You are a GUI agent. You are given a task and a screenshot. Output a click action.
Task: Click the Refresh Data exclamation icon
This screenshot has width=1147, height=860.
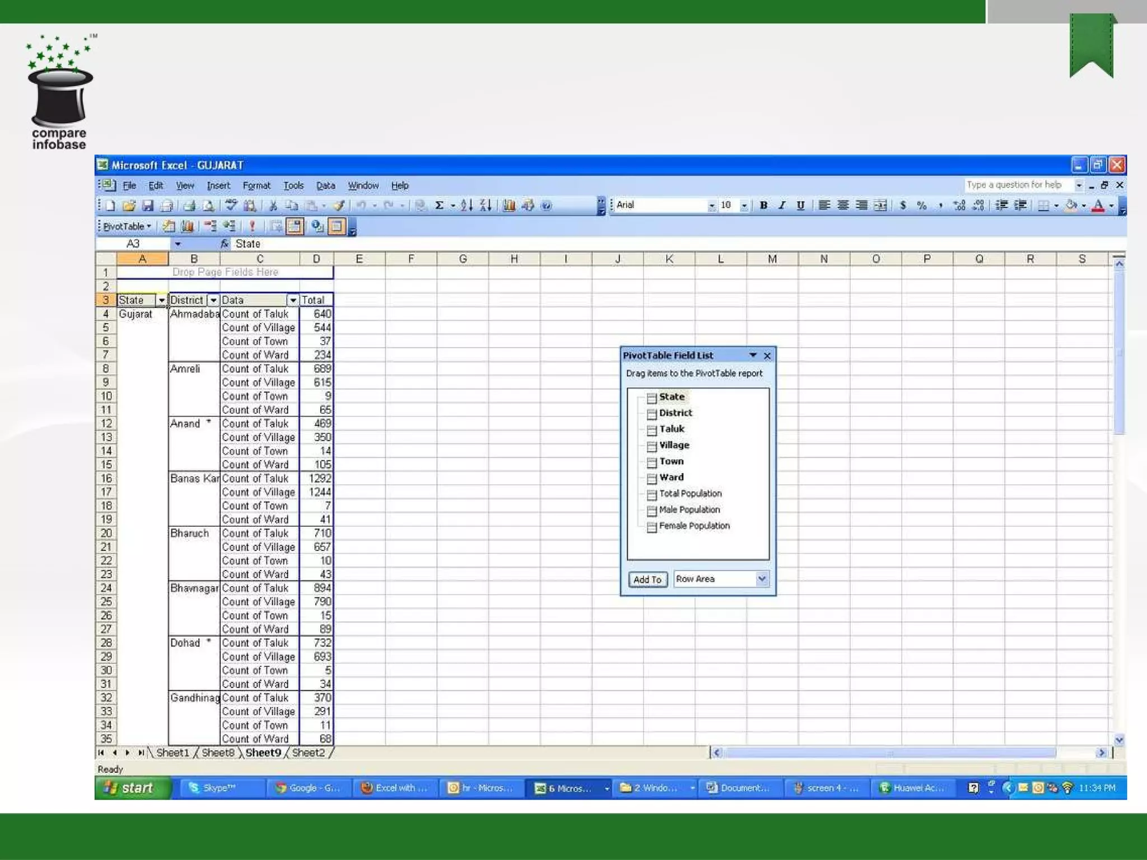(x=253, y=226)
